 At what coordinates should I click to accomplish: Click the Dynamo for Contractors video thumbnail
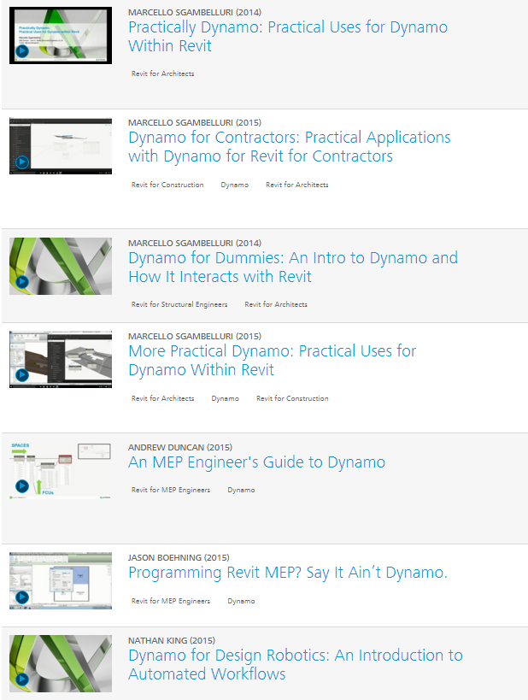(61, 146)
